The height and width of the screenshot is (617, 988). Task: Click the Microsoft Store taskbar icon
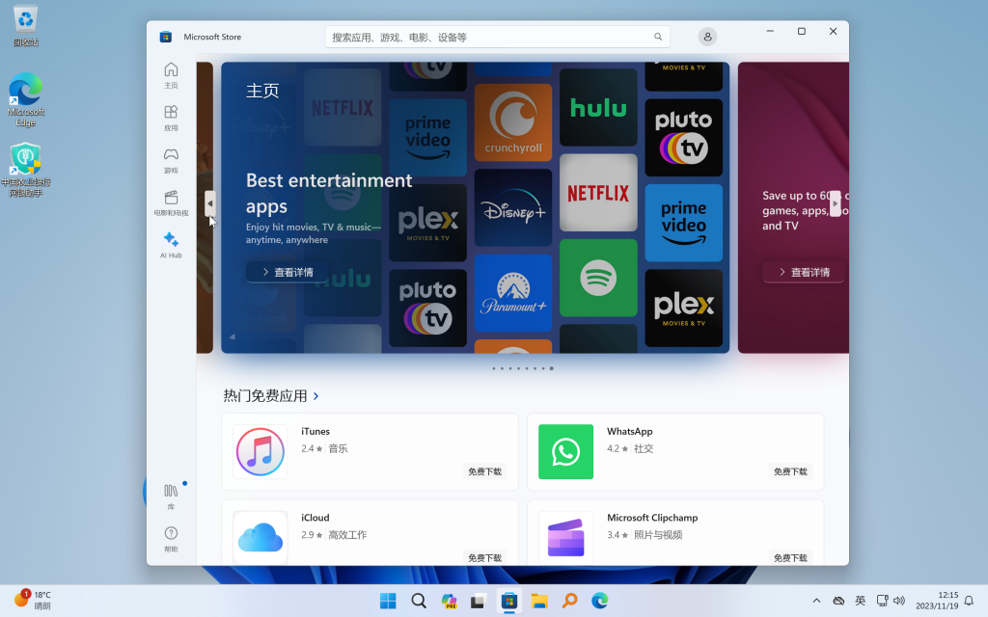tap(509, 601)
